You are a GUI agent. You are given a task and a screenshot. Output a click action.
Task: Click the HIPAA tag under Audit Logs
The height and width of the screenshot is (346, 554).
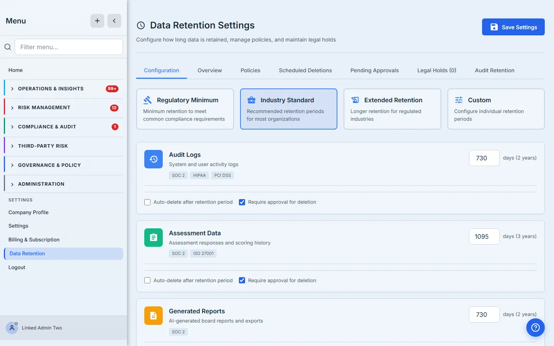click(x=199, y=175)
